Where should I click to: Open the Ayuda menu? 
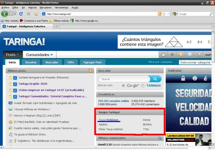[x=75, y=7]
